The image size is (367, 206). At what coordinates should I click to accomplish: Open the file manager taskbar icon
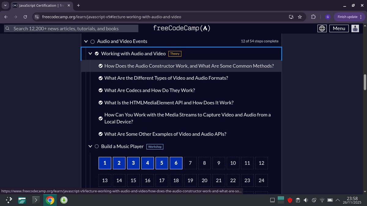click(22, 200)
